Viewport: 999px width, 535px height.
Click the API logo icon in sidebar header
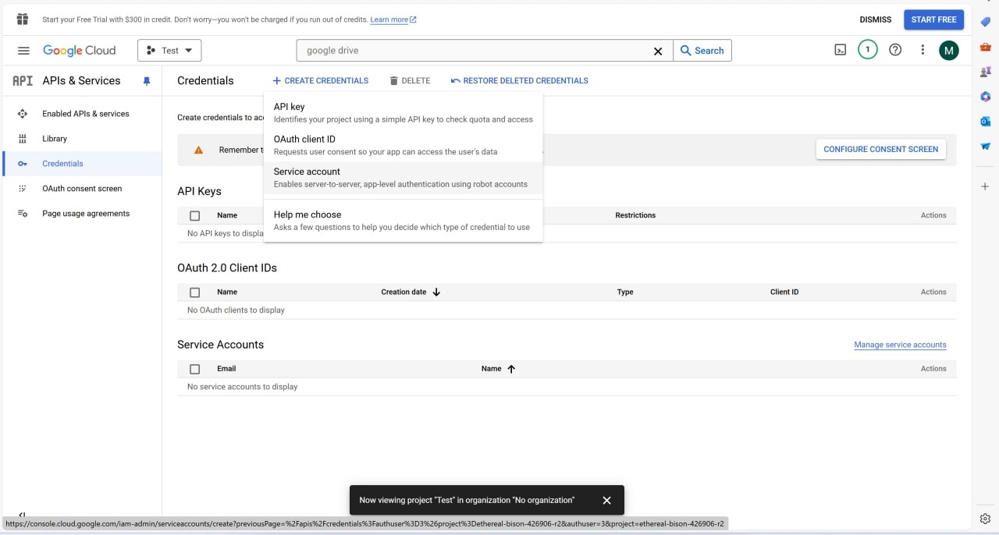click(23, 80)
